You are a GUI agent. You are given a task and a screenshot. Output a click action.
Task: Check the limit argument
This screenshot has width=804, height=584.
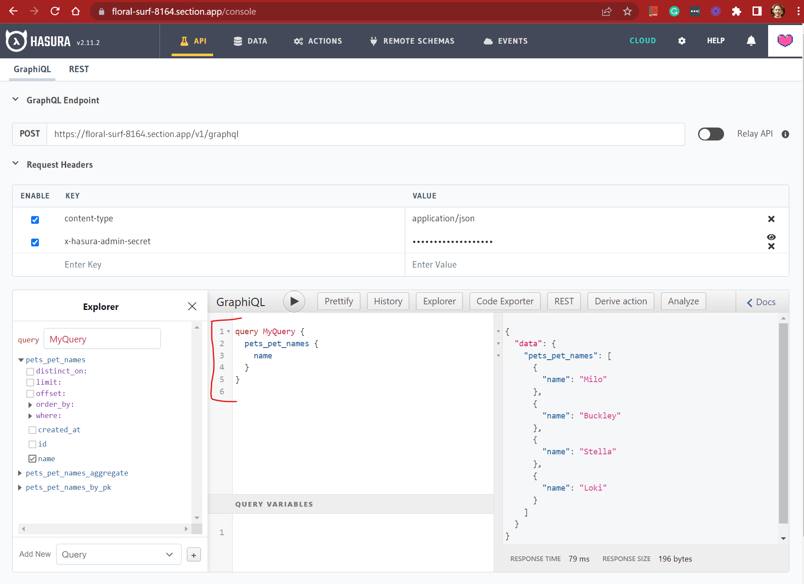coord(30,383)
